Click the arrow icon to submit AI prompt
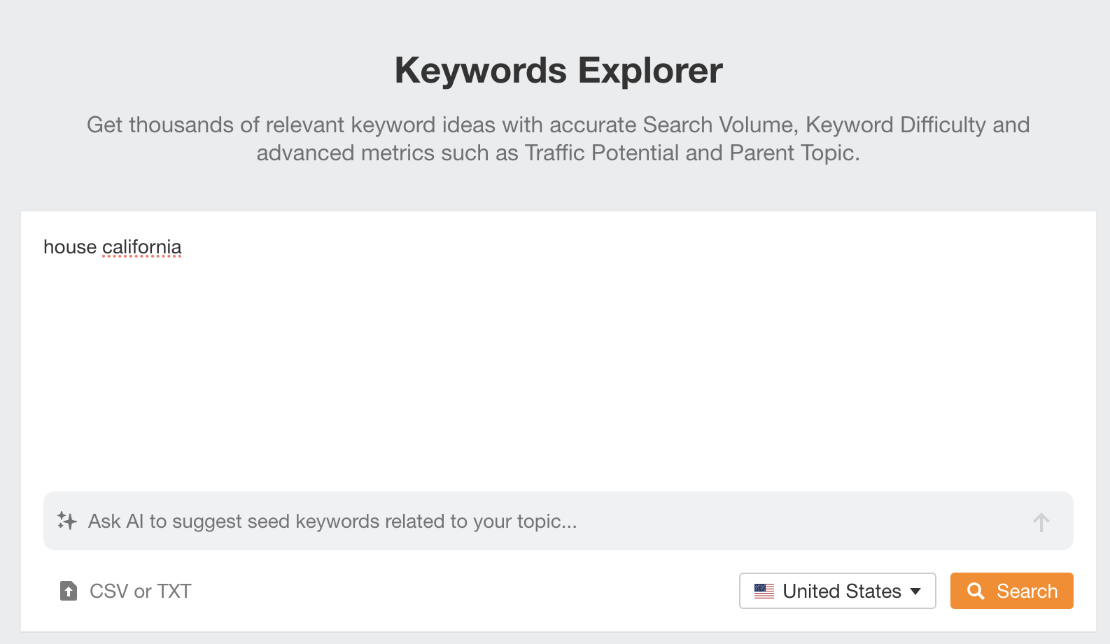This screenshot has width=1110, height=644. click(1041, 521)
